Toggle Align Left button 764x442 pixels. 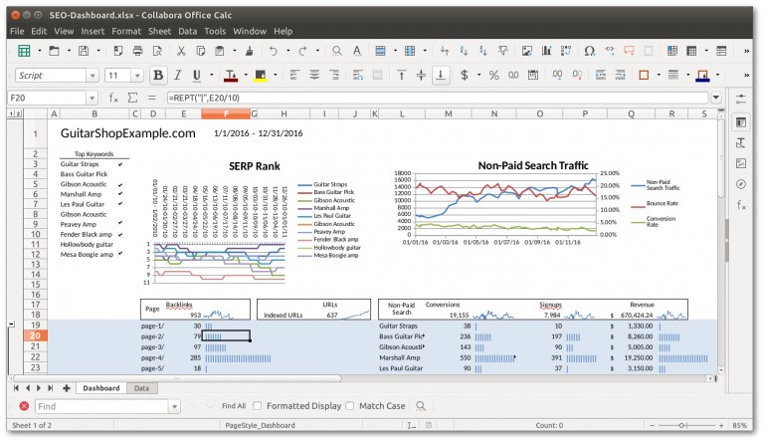(293, 75)
